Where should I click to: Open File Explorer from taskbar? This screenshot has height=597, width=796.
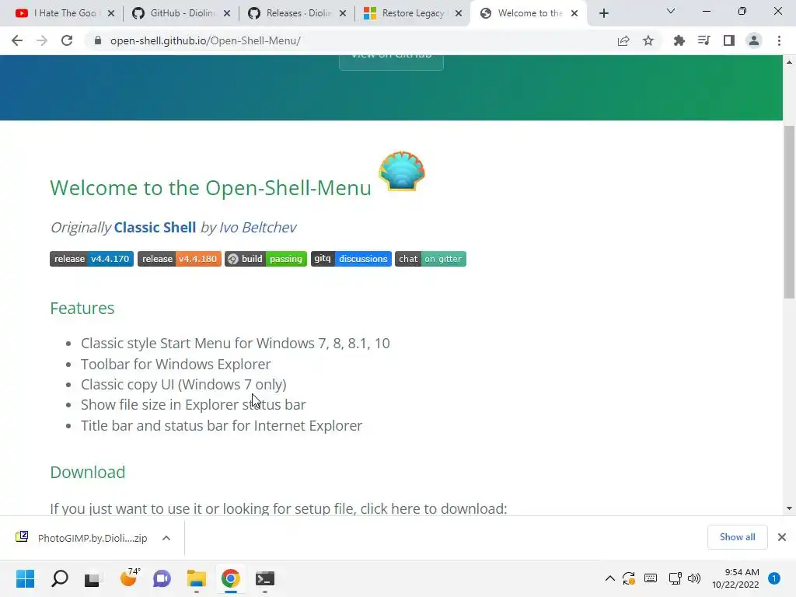click(197, 578)
